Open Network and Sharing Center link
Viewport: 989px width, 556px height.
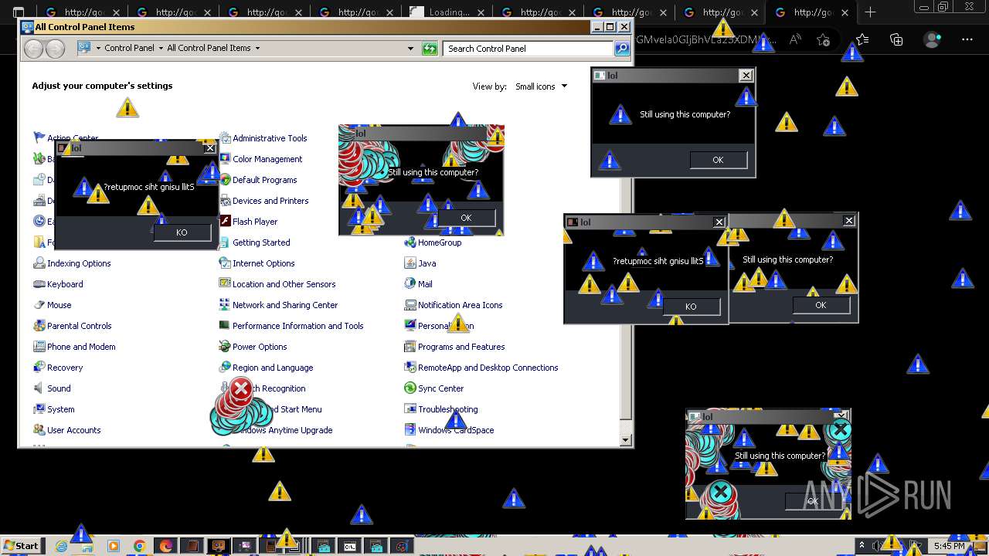(285, 305)
